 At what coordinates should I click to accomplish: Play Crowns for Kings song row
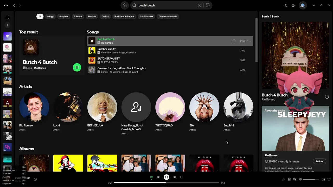click(x=170, y=70)
